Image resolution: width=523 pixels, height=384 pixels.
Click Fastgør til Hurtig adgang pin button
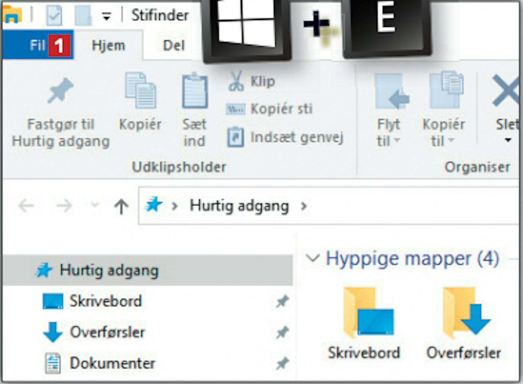coord(61,112)
